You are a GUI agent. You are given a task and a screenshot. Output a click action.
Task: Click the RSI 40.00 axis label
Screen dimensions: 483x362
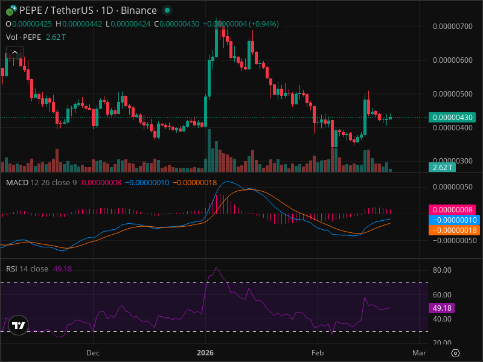click(x=442, y=319)
